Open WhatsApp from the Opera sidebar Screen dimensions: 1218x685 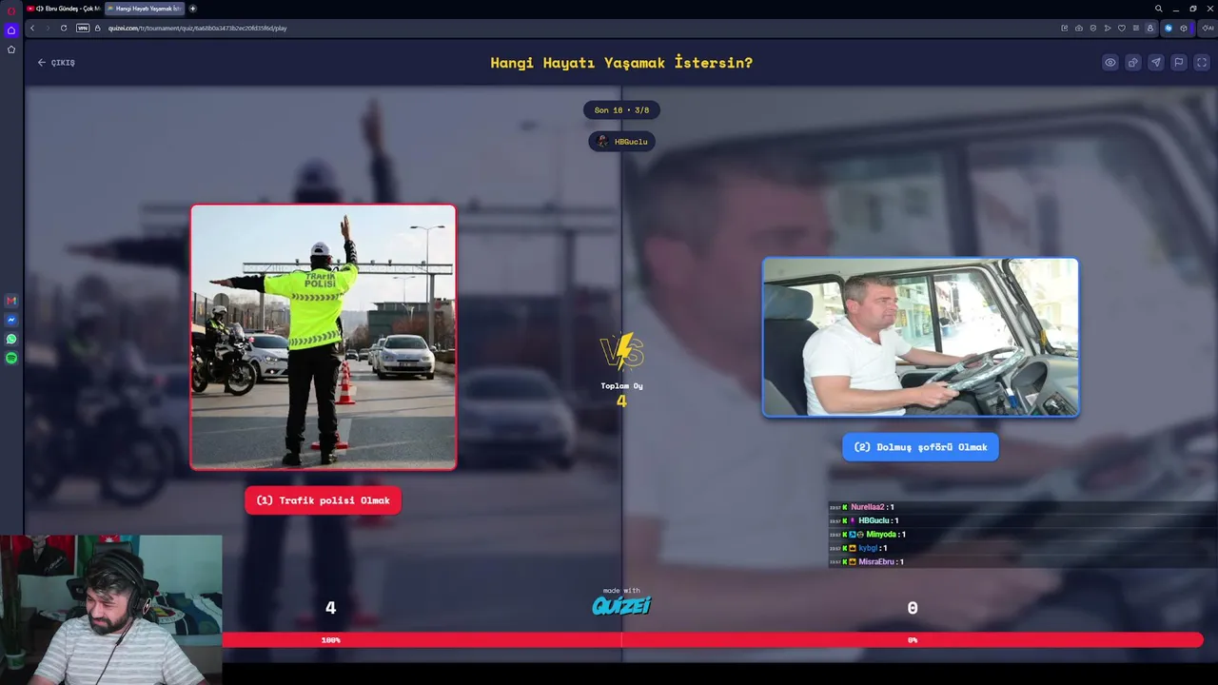11,339
